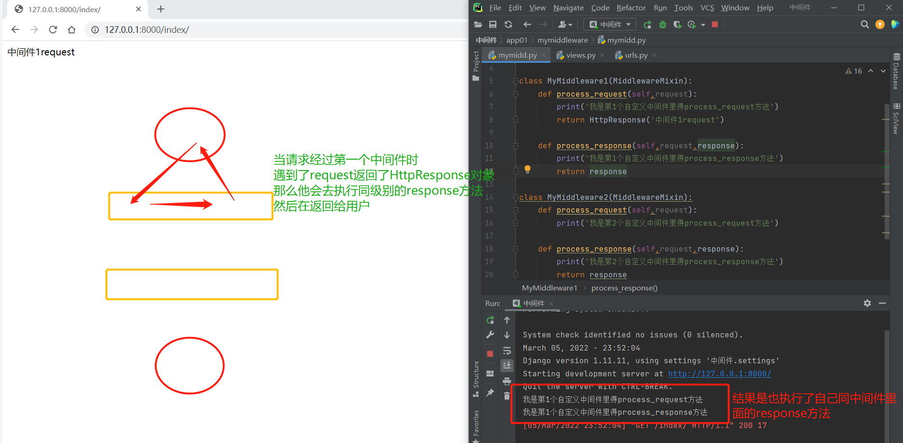
Task: Toggle scroll to end in console
Action: point(507,366)
